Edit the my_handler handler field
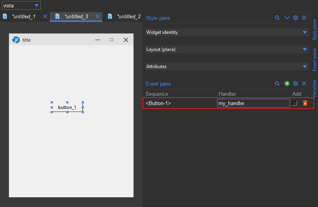This screenshot has height=207, width=318. [x=253, y=103]
